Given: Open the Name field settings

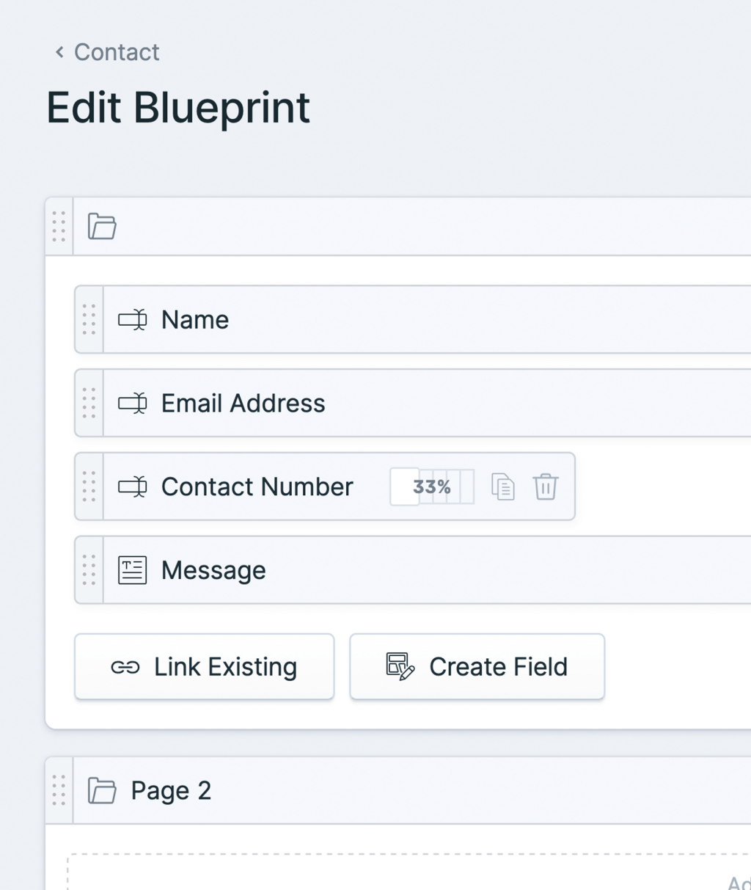Looking at the screenshot, I should click(x=195, y=320).
